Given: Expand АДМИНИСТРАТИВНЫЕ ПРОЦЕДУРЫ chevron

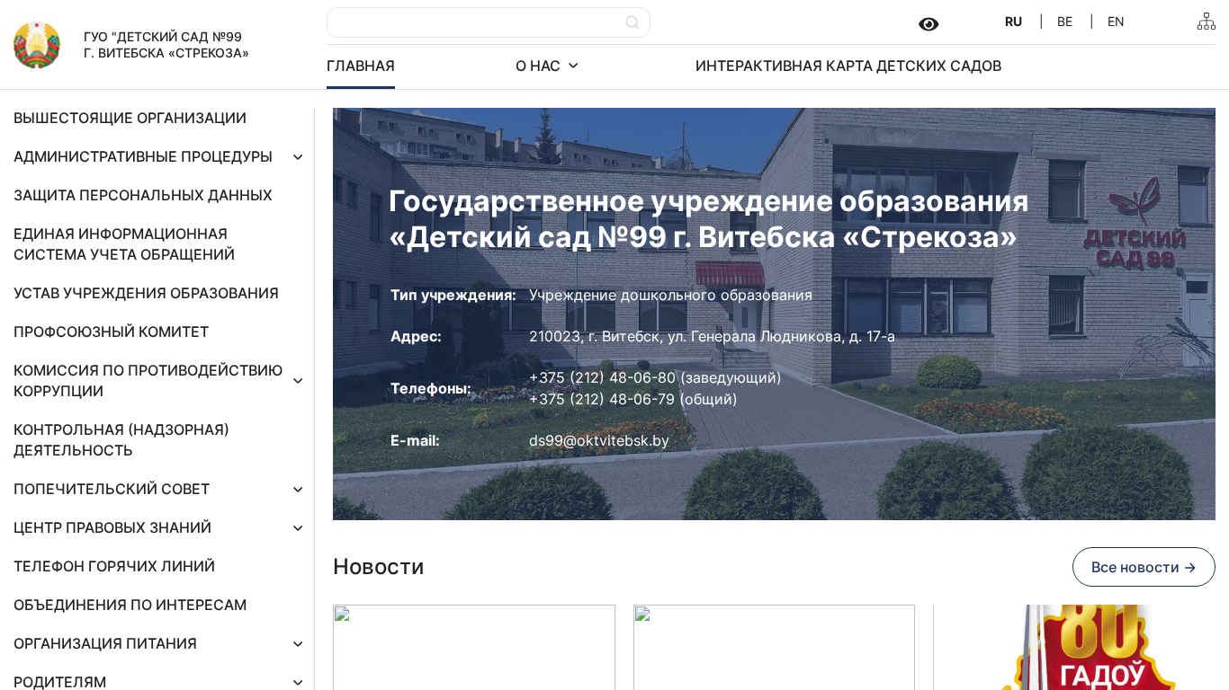Looking at the screenshot, I should pyautogui.click(x=298, y=157).
